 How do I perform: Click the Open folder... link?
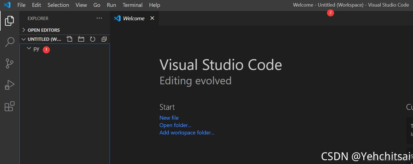(x=175, y=125)
